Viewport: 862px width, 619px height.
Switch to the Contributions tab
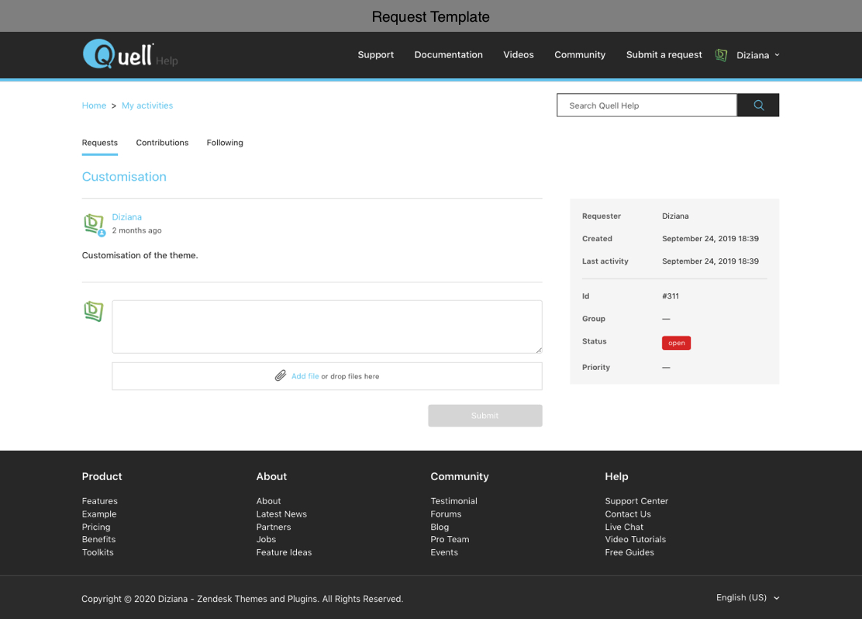click(x=162, y=143)
